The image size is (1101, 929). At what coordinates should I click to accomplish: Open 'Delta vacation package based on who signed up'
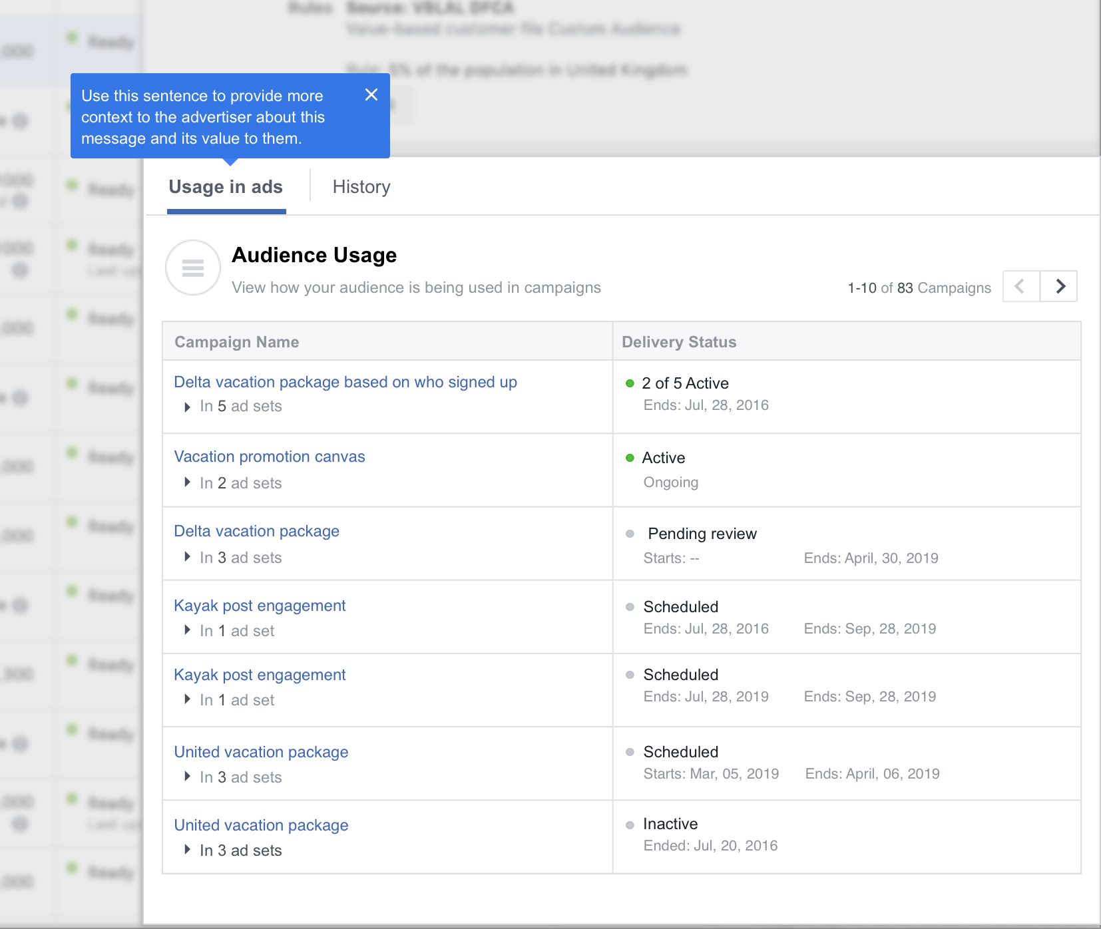click(x=345, y=382)
